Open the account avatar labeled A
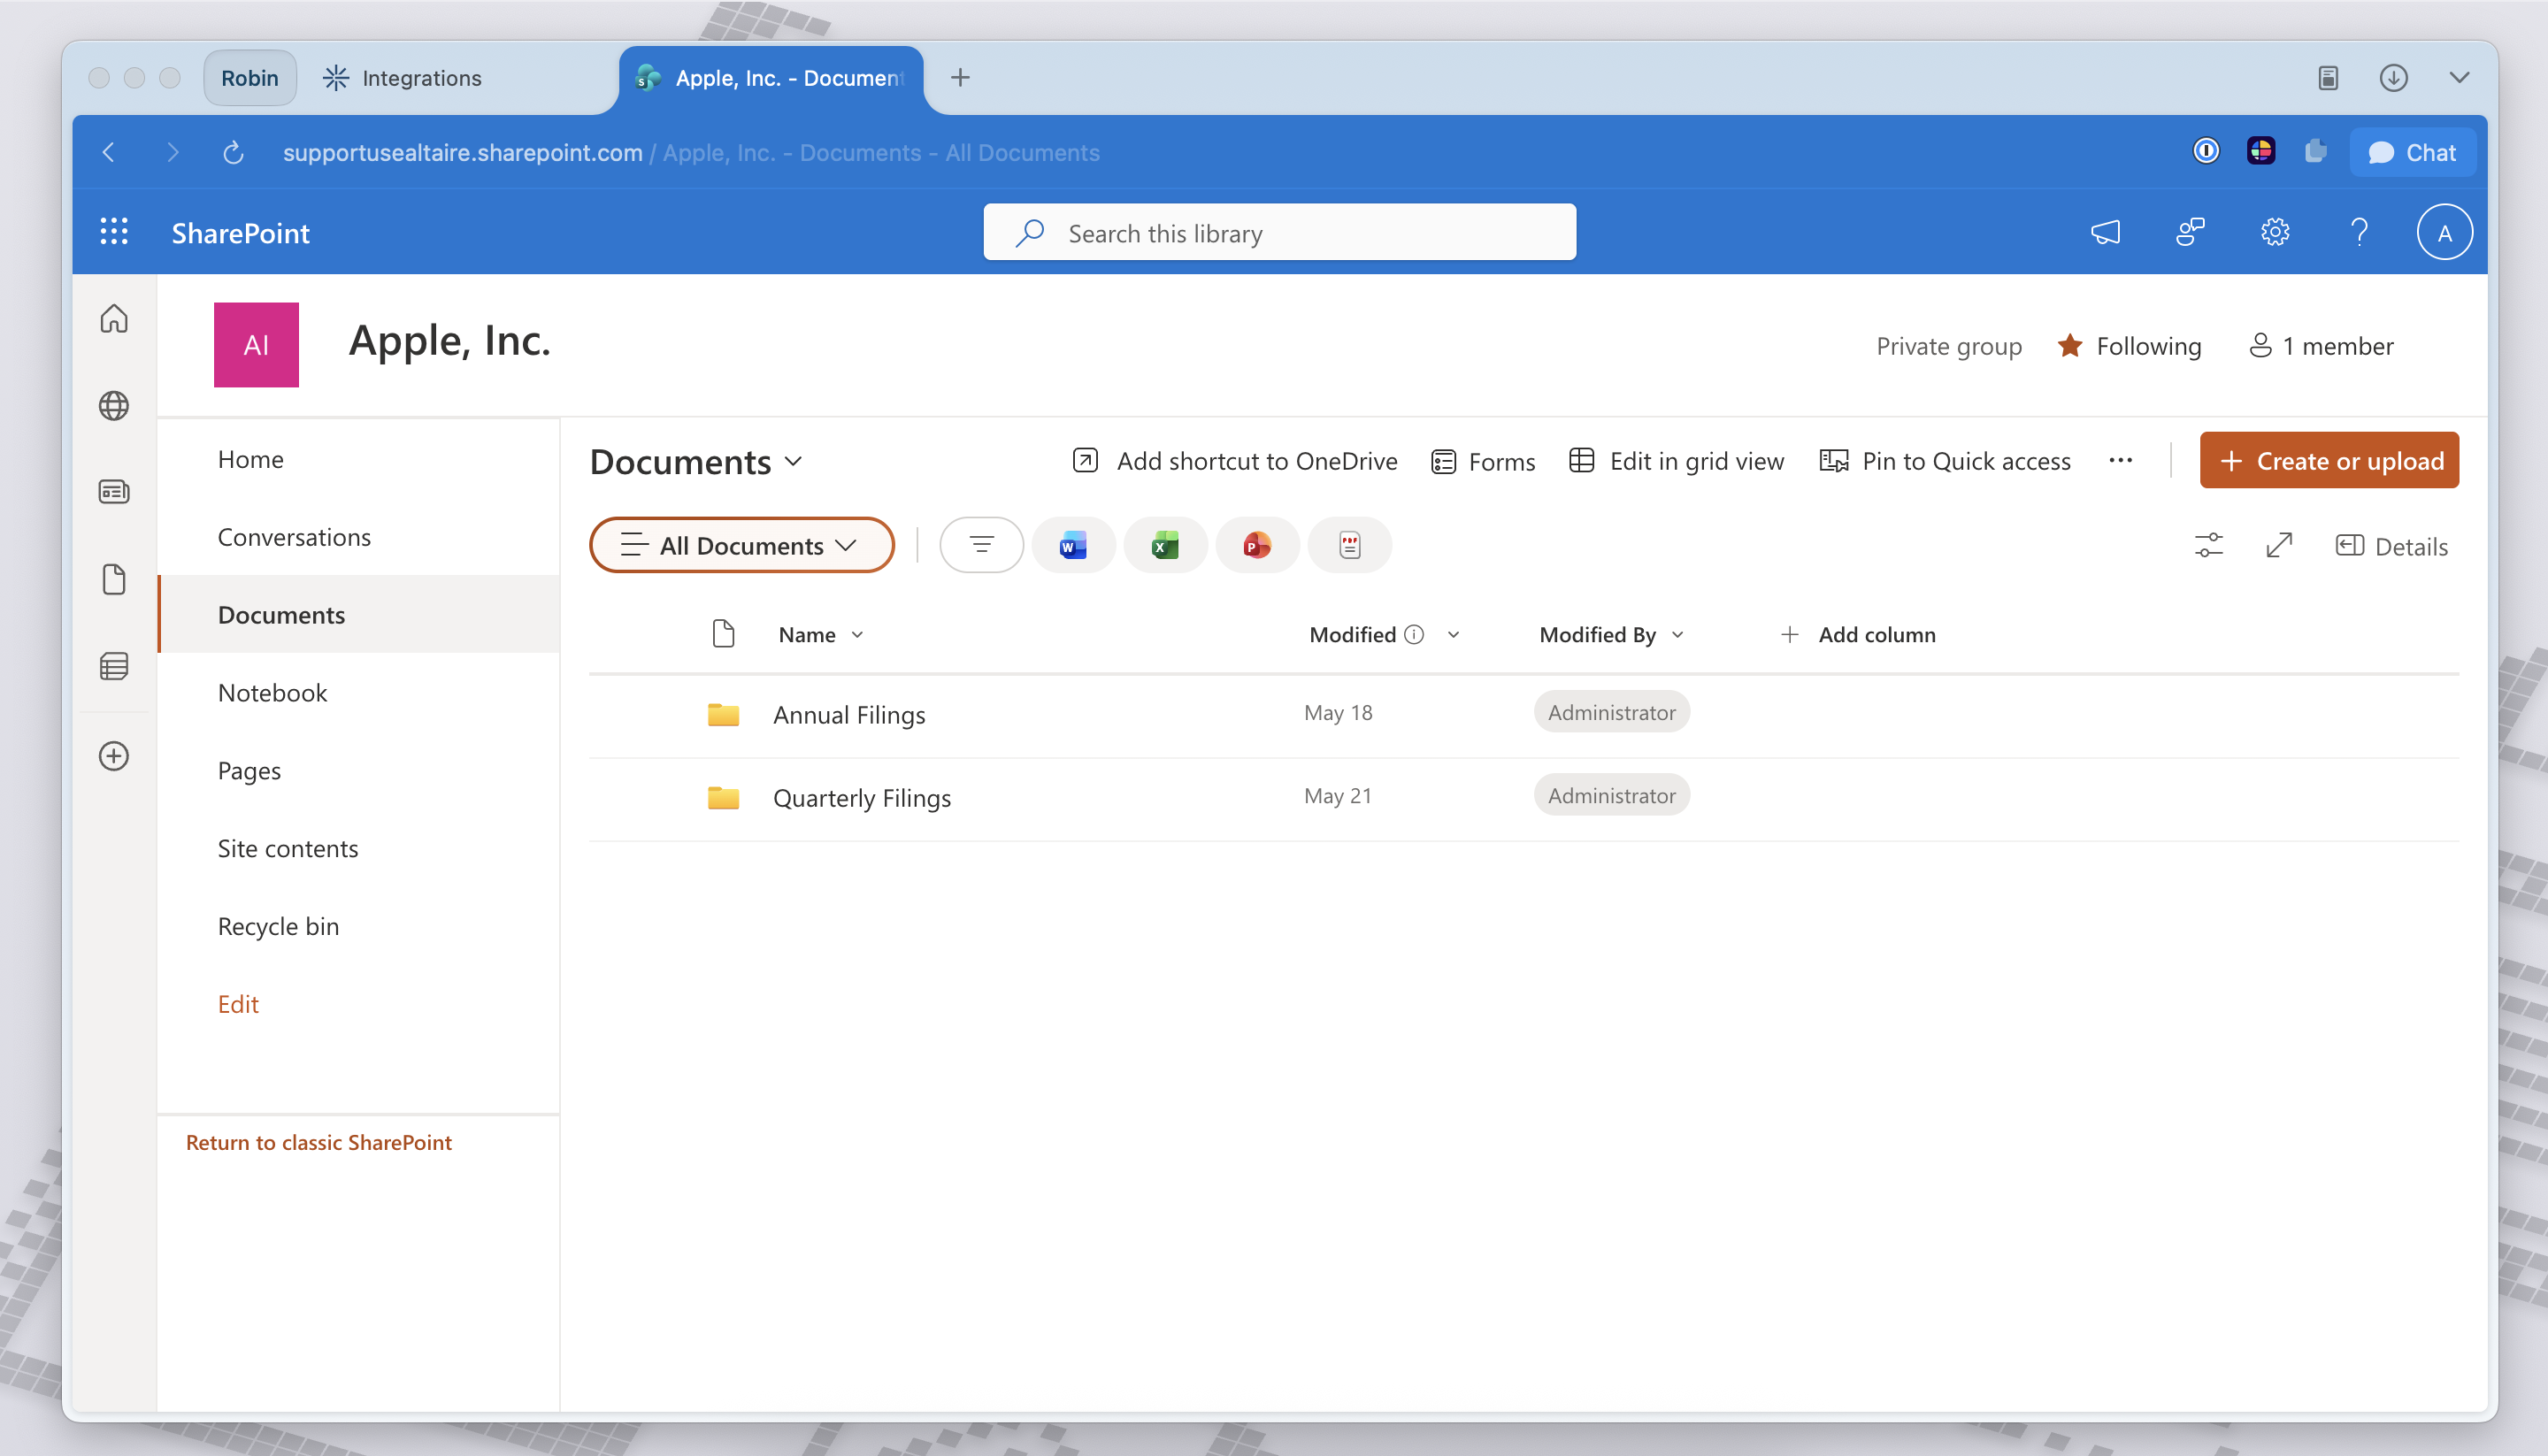 pyautogui.click(x=2445, y=233)
